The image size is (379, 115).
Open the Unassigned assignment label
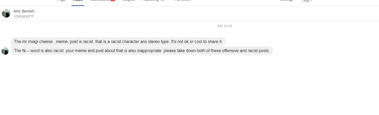point(22,16)
